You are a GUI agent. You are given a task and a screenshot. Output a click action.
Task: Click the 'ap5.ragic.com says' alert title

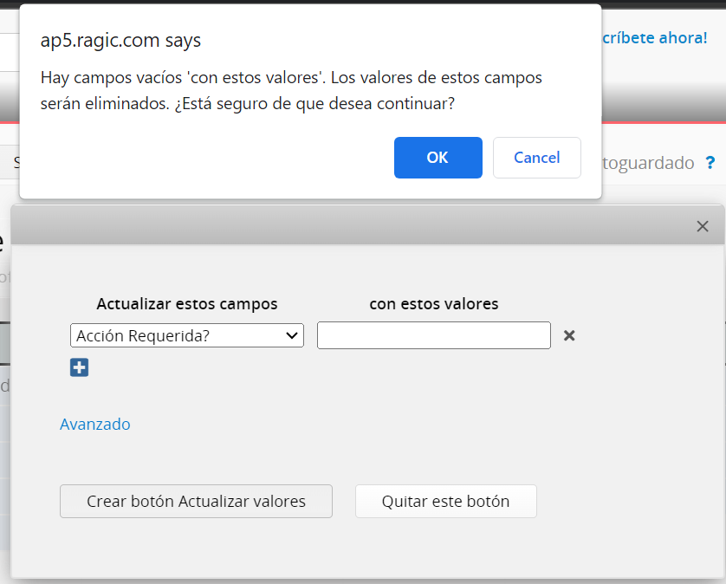point(120,41)
